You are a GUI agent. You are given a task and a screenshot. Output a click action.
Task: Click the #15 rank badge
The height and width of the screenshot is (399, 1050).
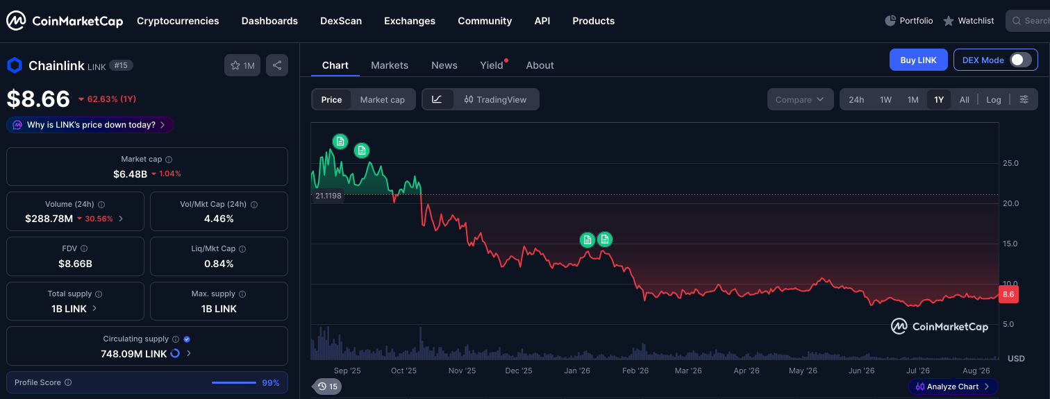(121, 65)
